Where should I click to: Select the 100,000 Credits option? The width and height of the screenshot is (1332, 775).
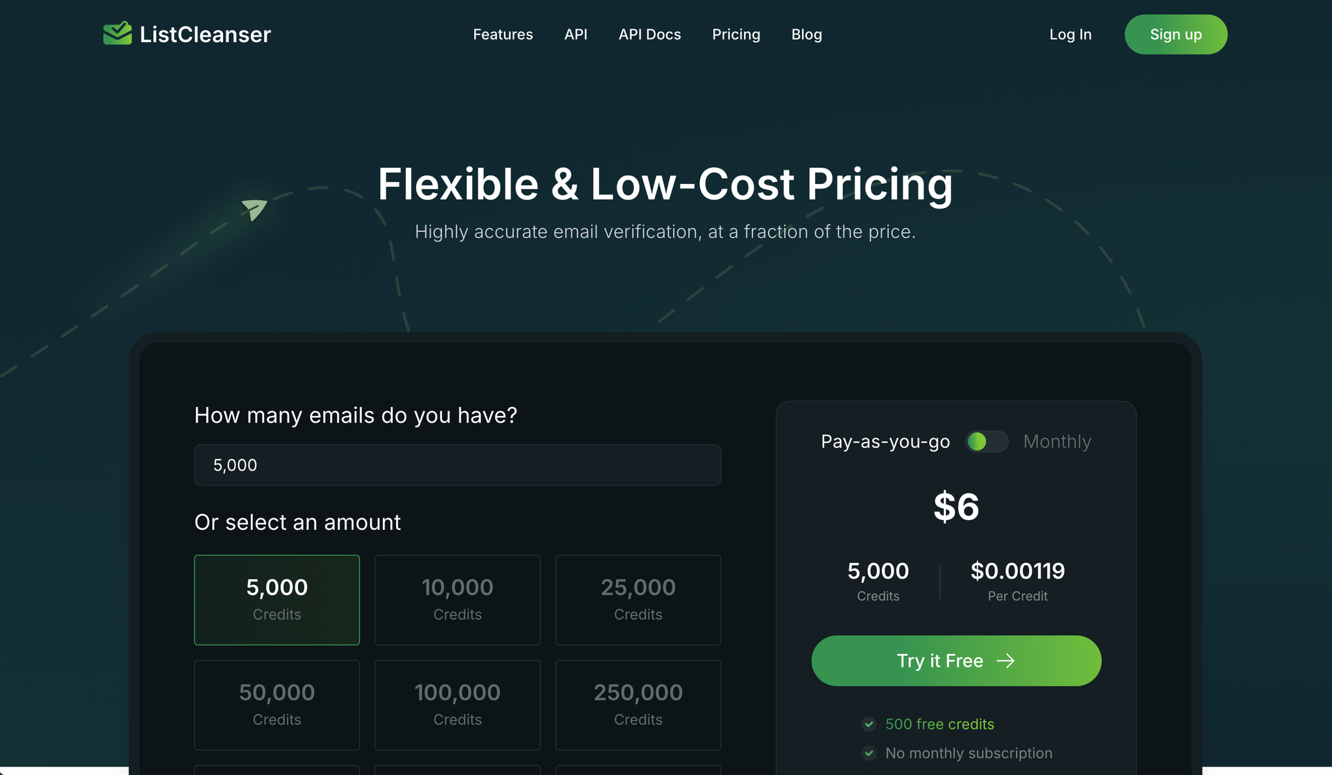point(457,705)
